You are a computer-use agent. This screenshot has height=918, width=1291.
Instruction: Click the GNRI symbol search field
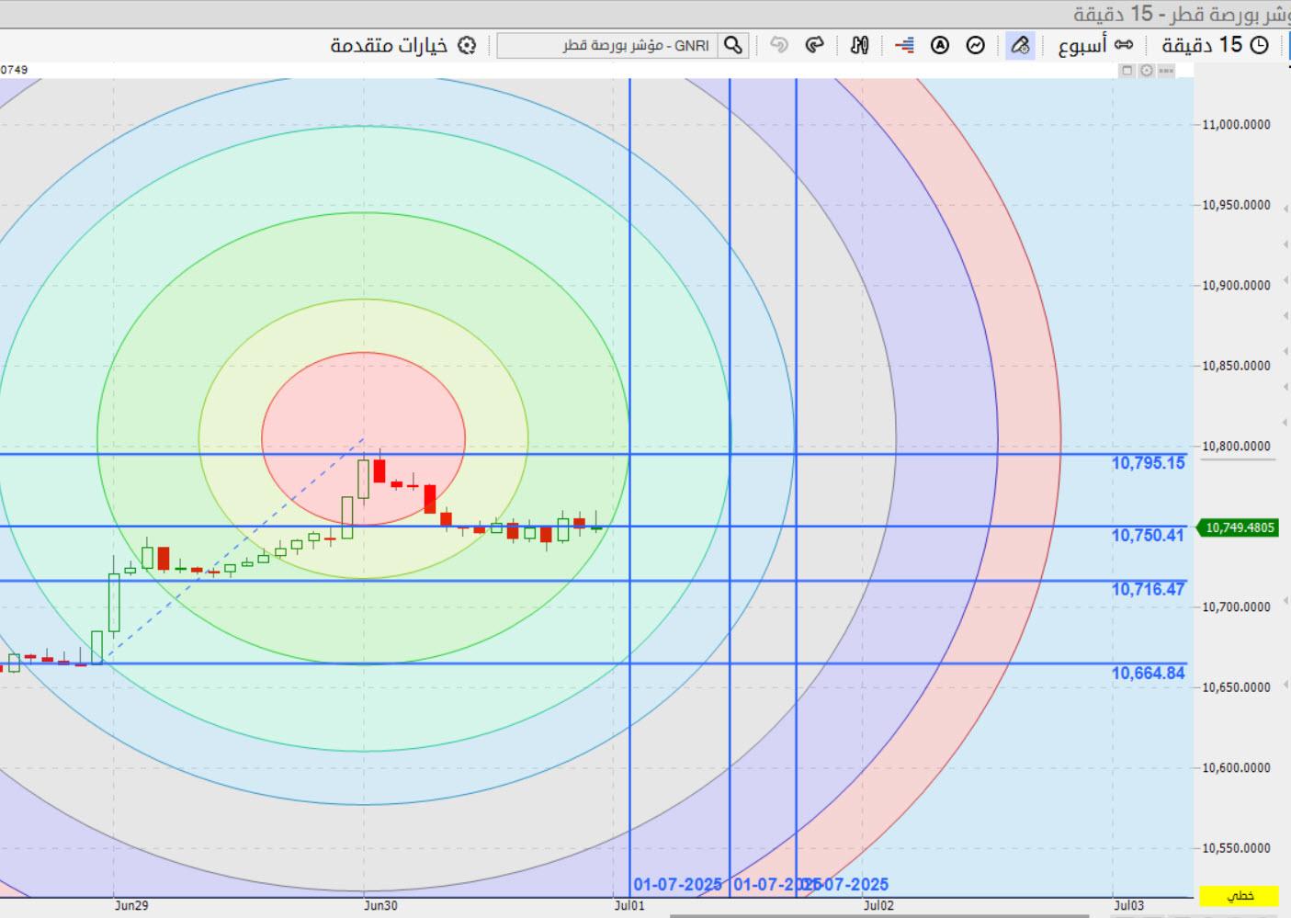[x=608, y=45]
